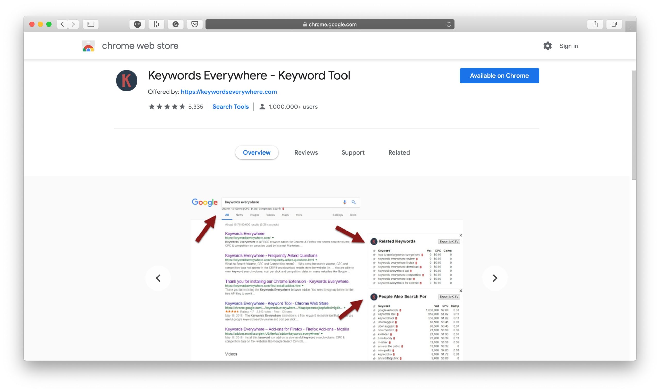
Task: Open the Search Tools category
Action: click(230, 107)
